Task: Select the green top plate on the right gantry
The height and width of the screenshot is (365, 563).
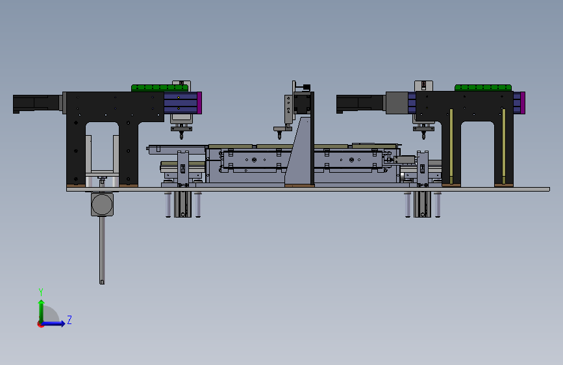Action: tap(483, 88)
